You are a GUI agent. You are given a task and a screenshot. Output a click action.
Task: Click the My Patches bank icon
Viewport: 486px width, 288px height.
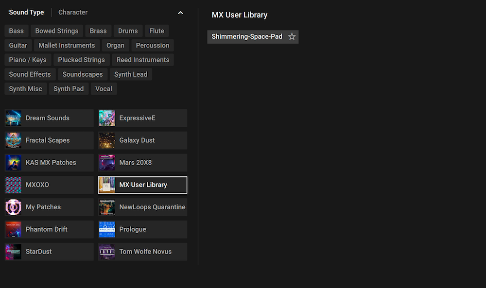pos(13,207)
